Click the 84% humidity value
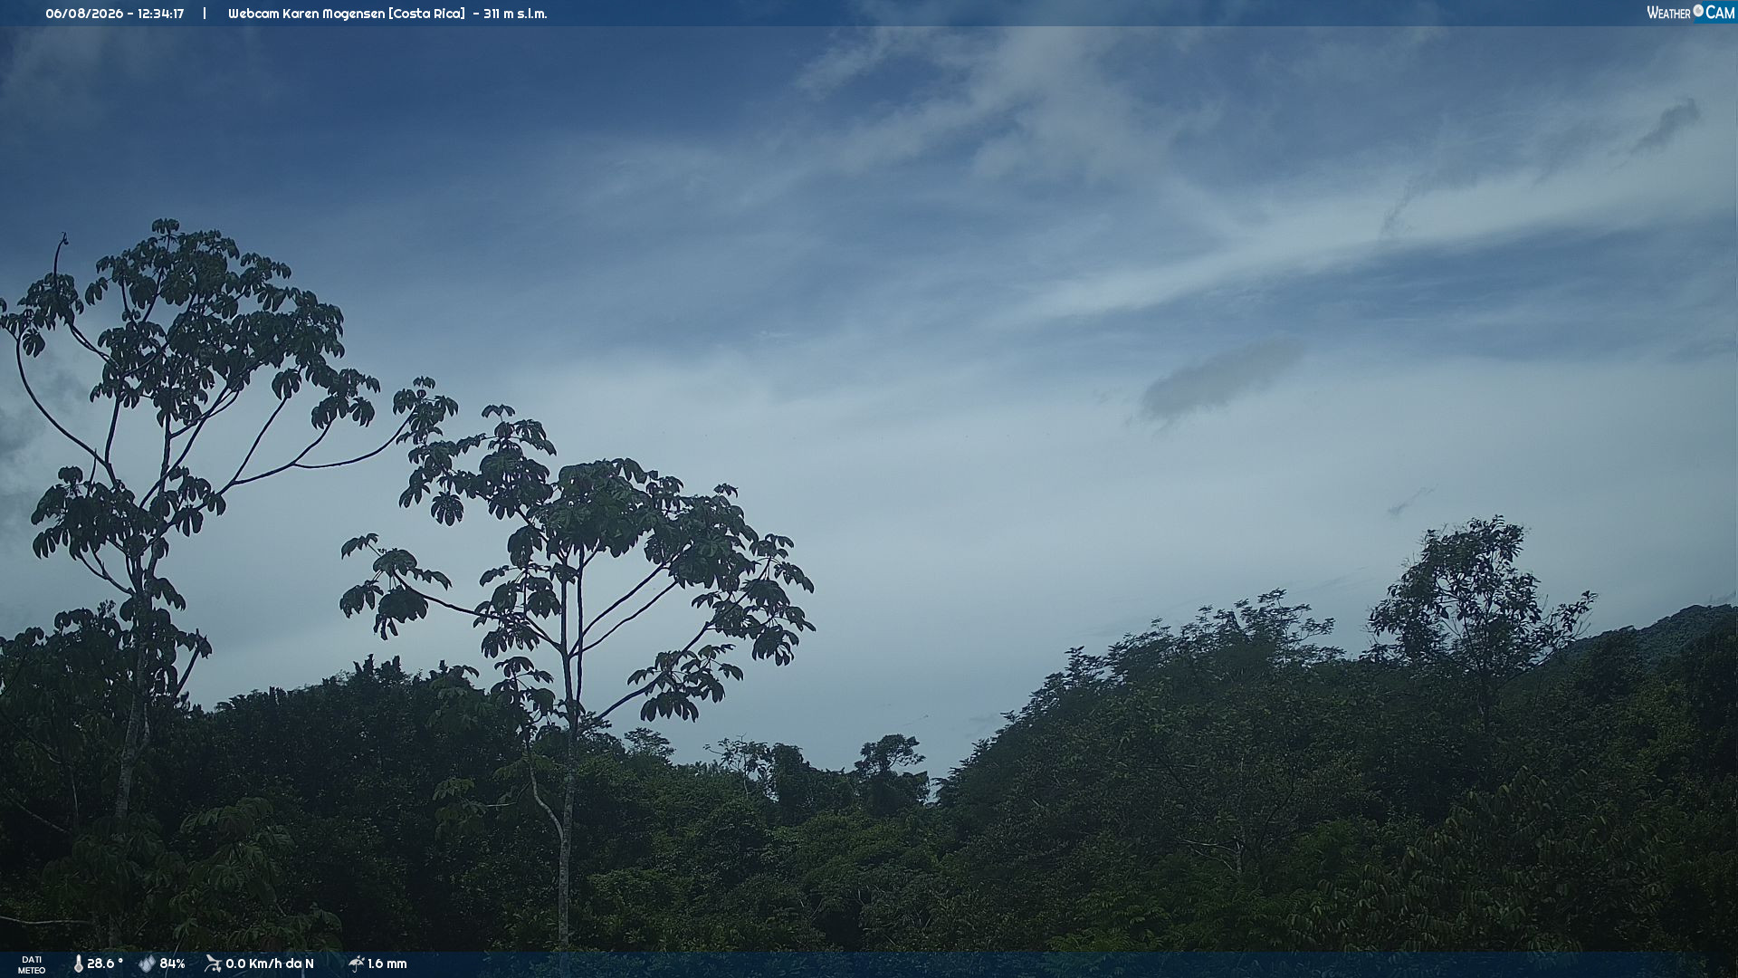 (x=172, y=964)
